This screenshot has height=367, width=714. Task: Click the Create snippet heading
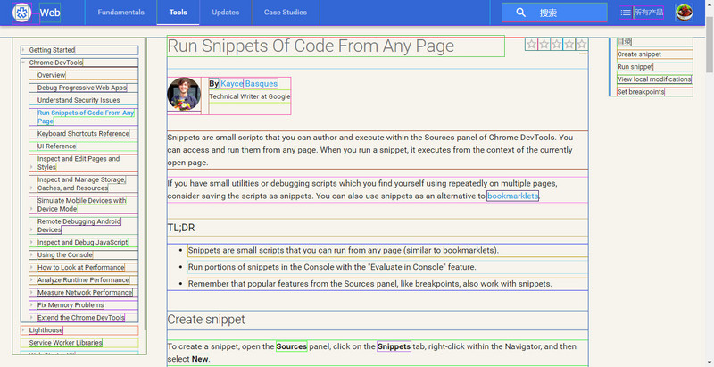(206, 320)
